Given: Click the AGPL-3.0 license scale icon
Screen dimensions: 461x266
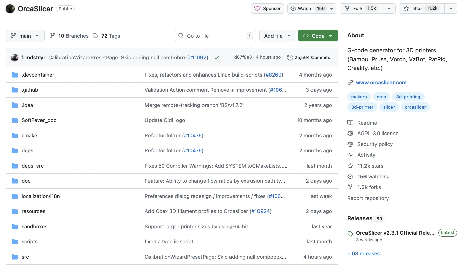Looking at the screenshot, I should [350, 133].
